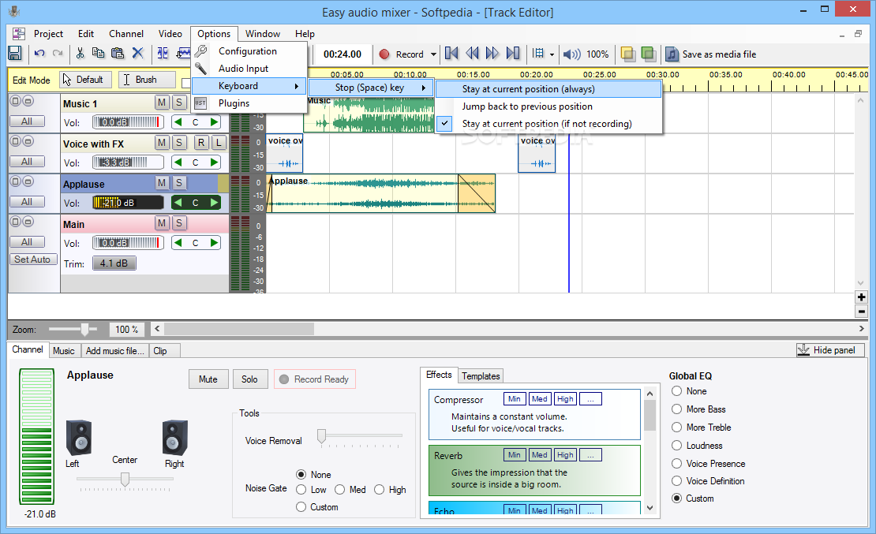Open Compressor more options button
Viewport: 876px width, 534px height.
[x=590, y=399]
